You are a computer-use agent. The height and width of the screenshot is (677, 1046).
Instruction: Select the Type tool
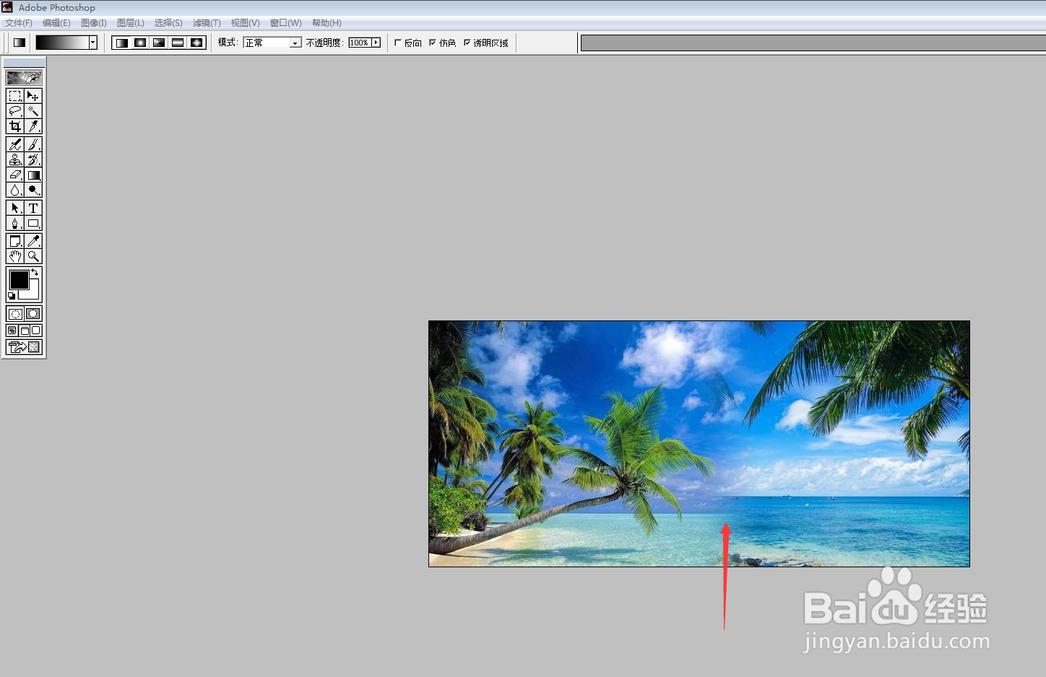33,208
